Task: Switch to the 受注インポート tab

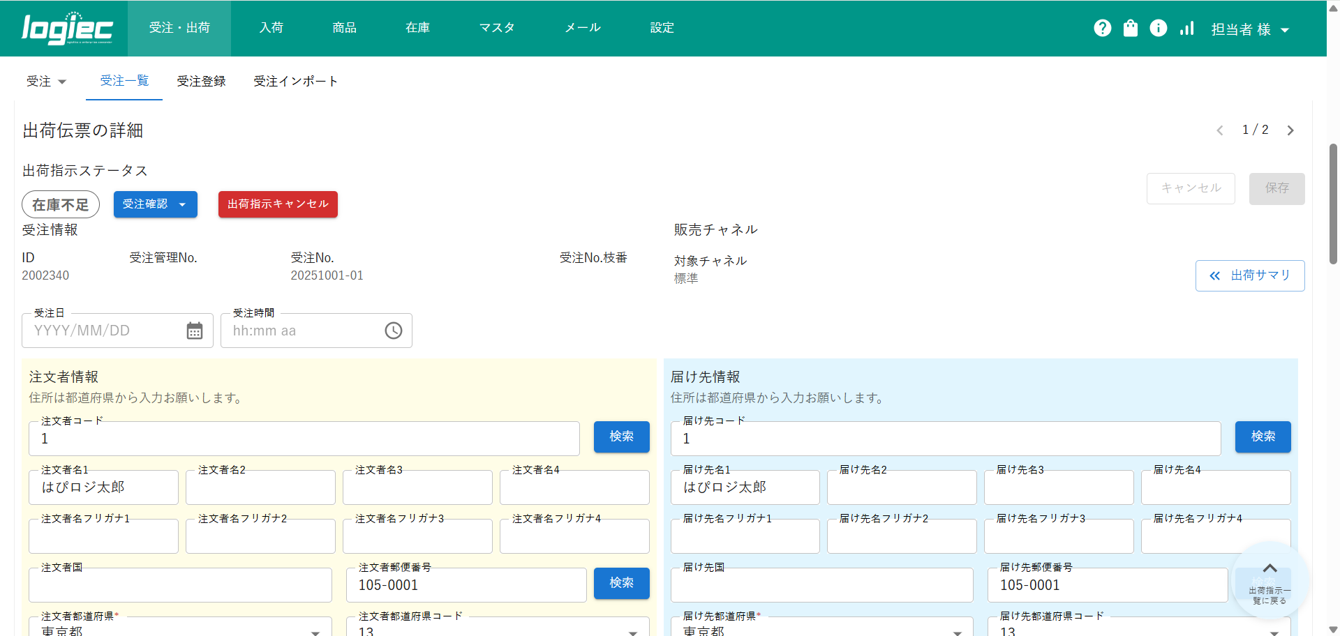Action: coord(295,82)
